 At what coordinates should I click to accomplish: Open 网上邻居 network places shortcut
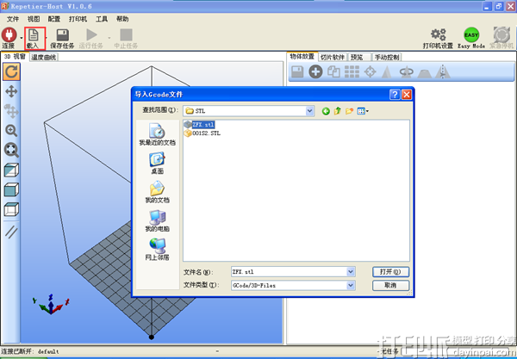[158, 250]
